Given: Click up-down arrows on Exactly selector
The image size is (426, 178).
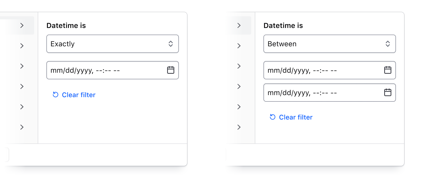Looking at the screenshot, I should 170,44.
